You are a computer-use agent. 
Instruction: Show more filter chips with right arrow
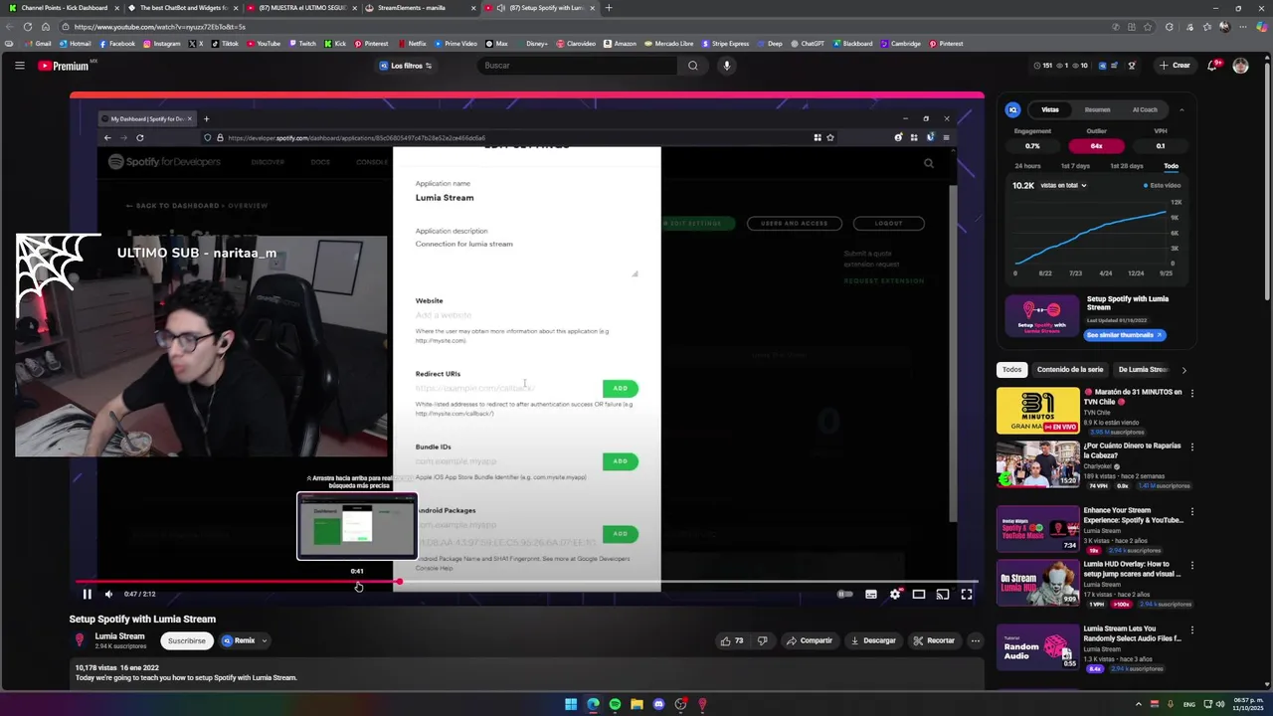coord(1183,370)
